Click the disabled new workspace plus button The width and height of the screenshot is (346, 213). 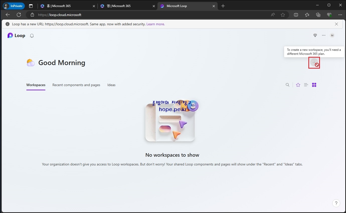314,62
